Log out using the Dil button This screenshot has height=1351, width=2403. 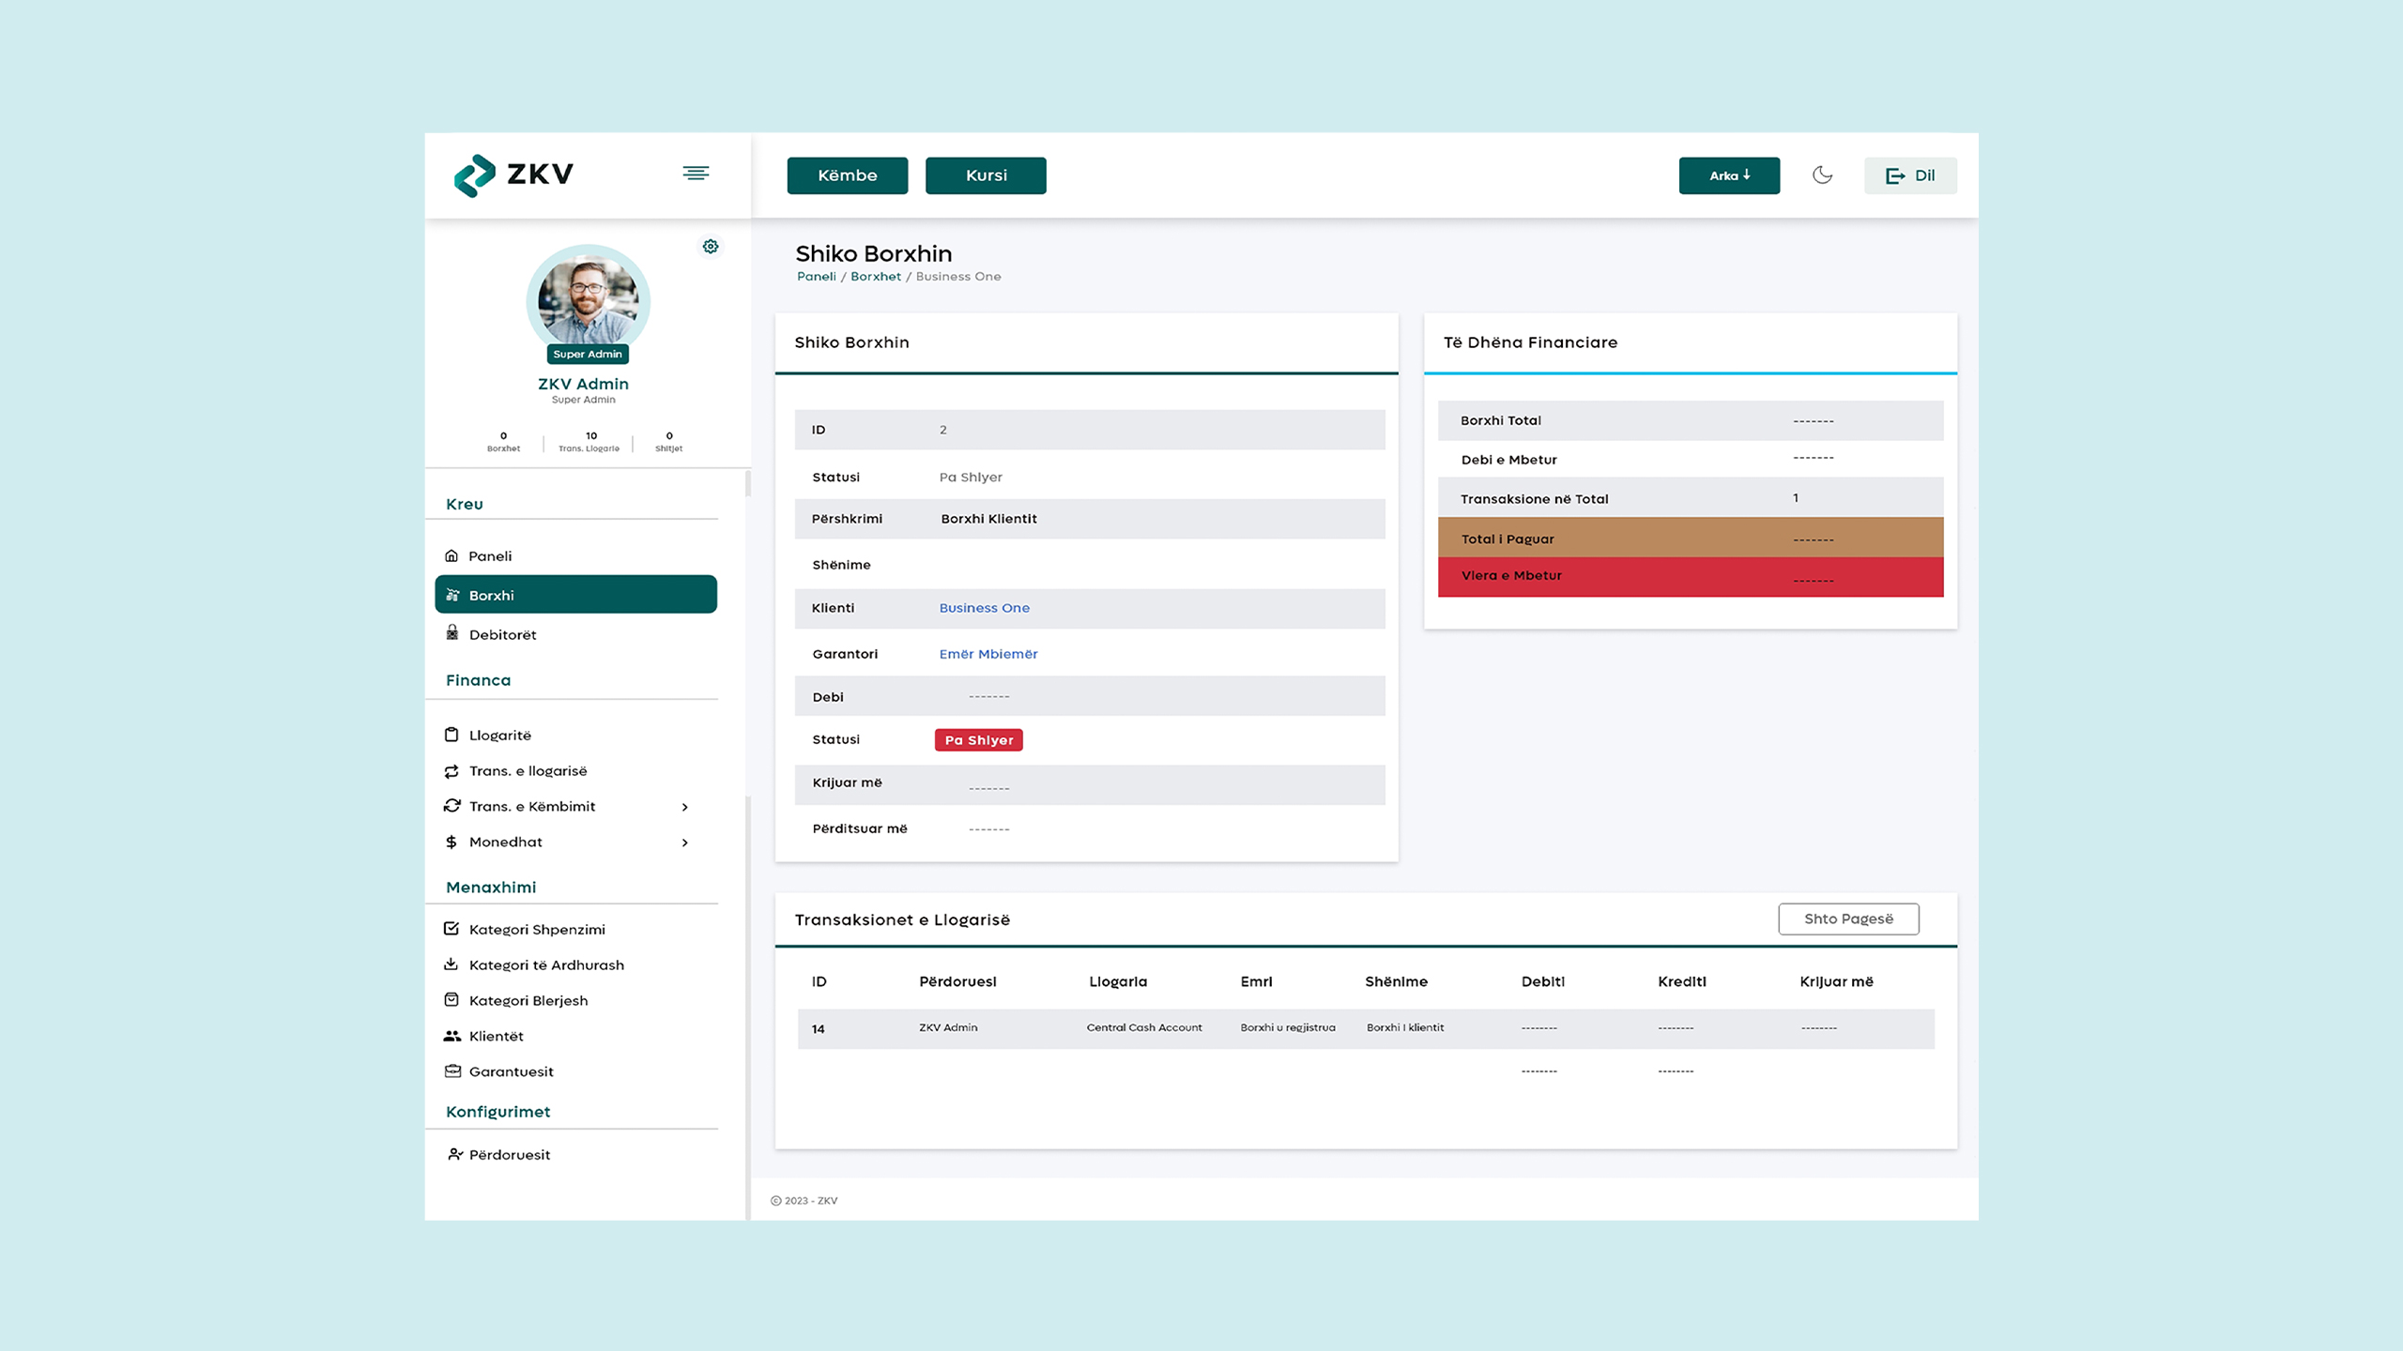click(x=1909, y=175)
